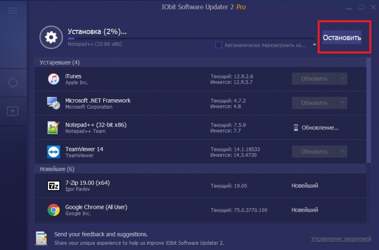Select the iTunes row title
The width and height of the screenshot is (379, 250).
point(73,76)
